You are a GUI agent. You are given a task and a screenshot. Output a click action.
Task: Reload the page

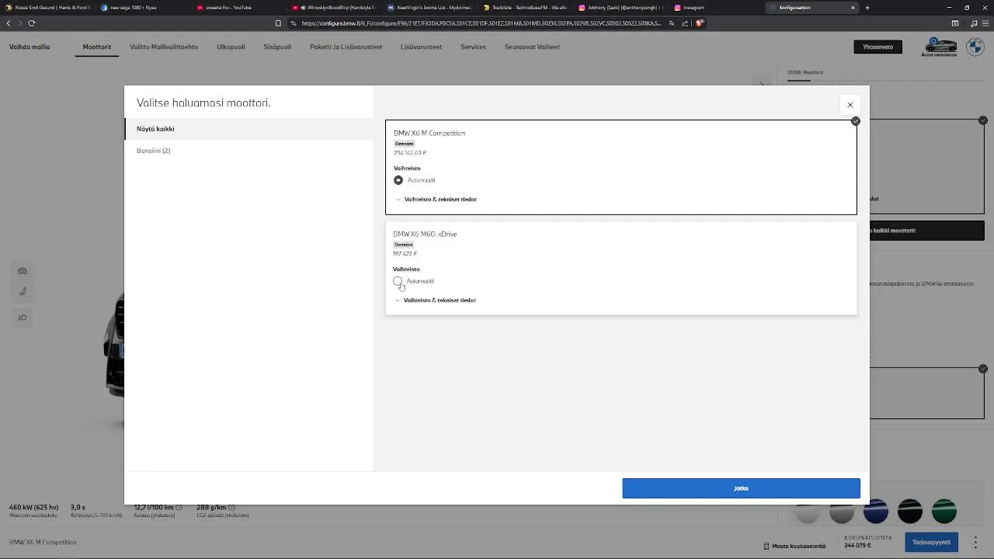(x=31, y=23)
